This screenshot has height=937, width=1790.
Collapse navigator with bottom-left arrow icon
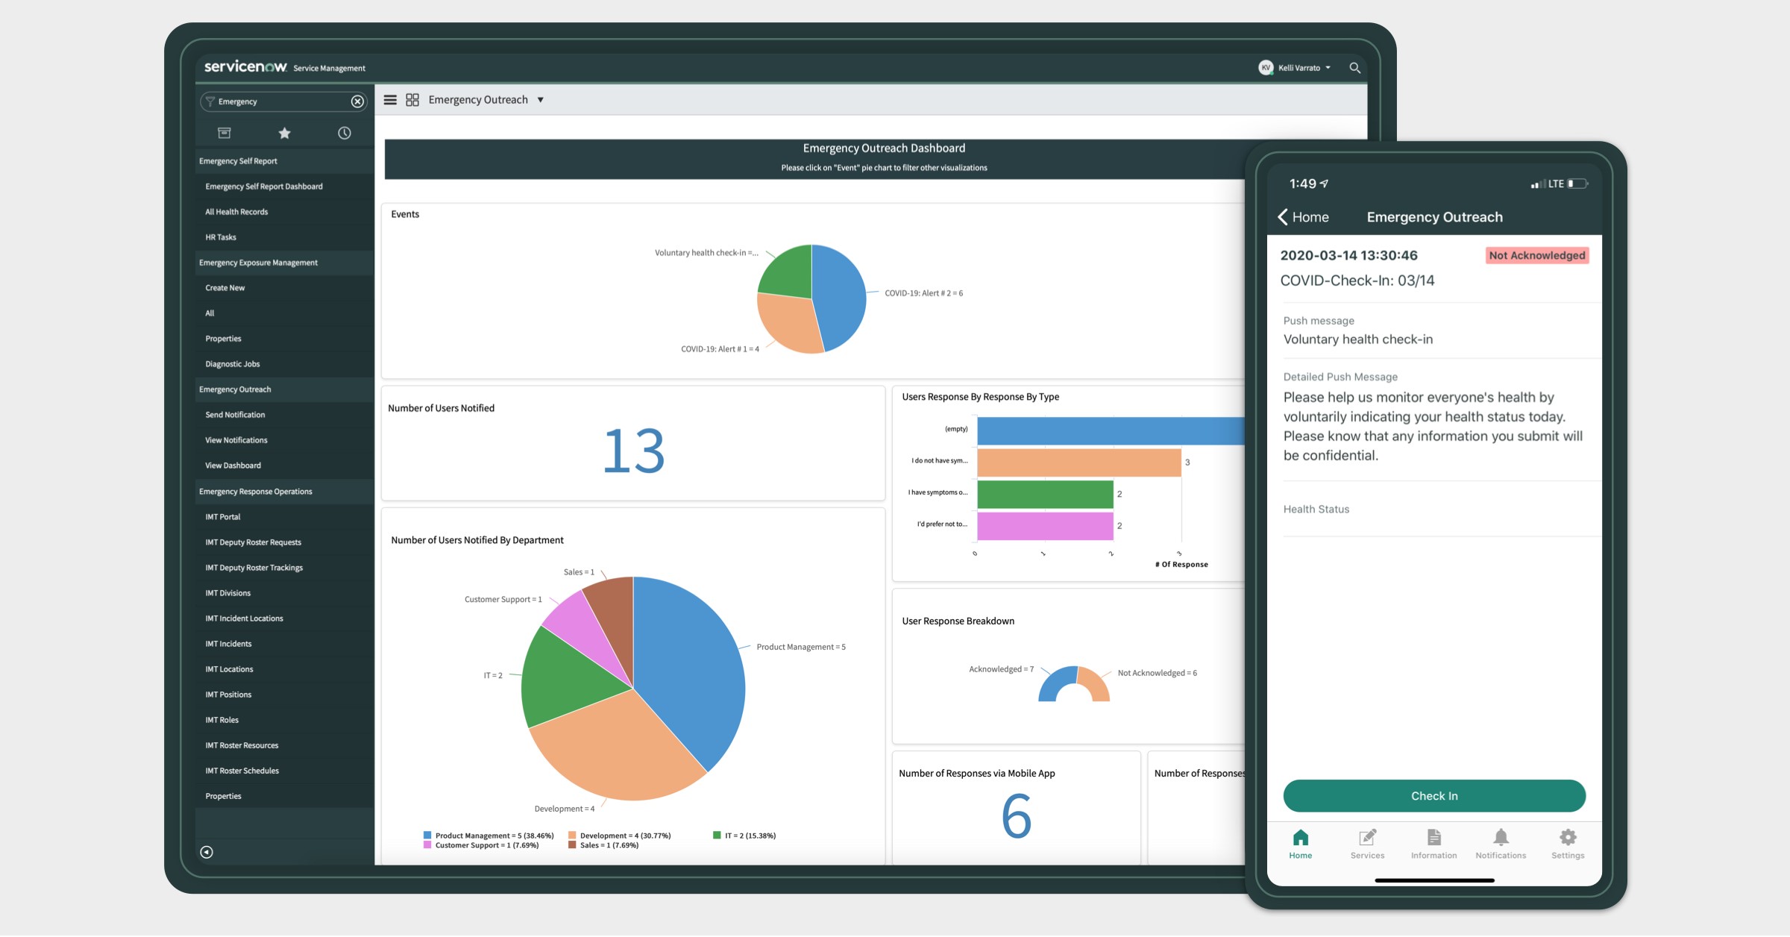point(207,852)
